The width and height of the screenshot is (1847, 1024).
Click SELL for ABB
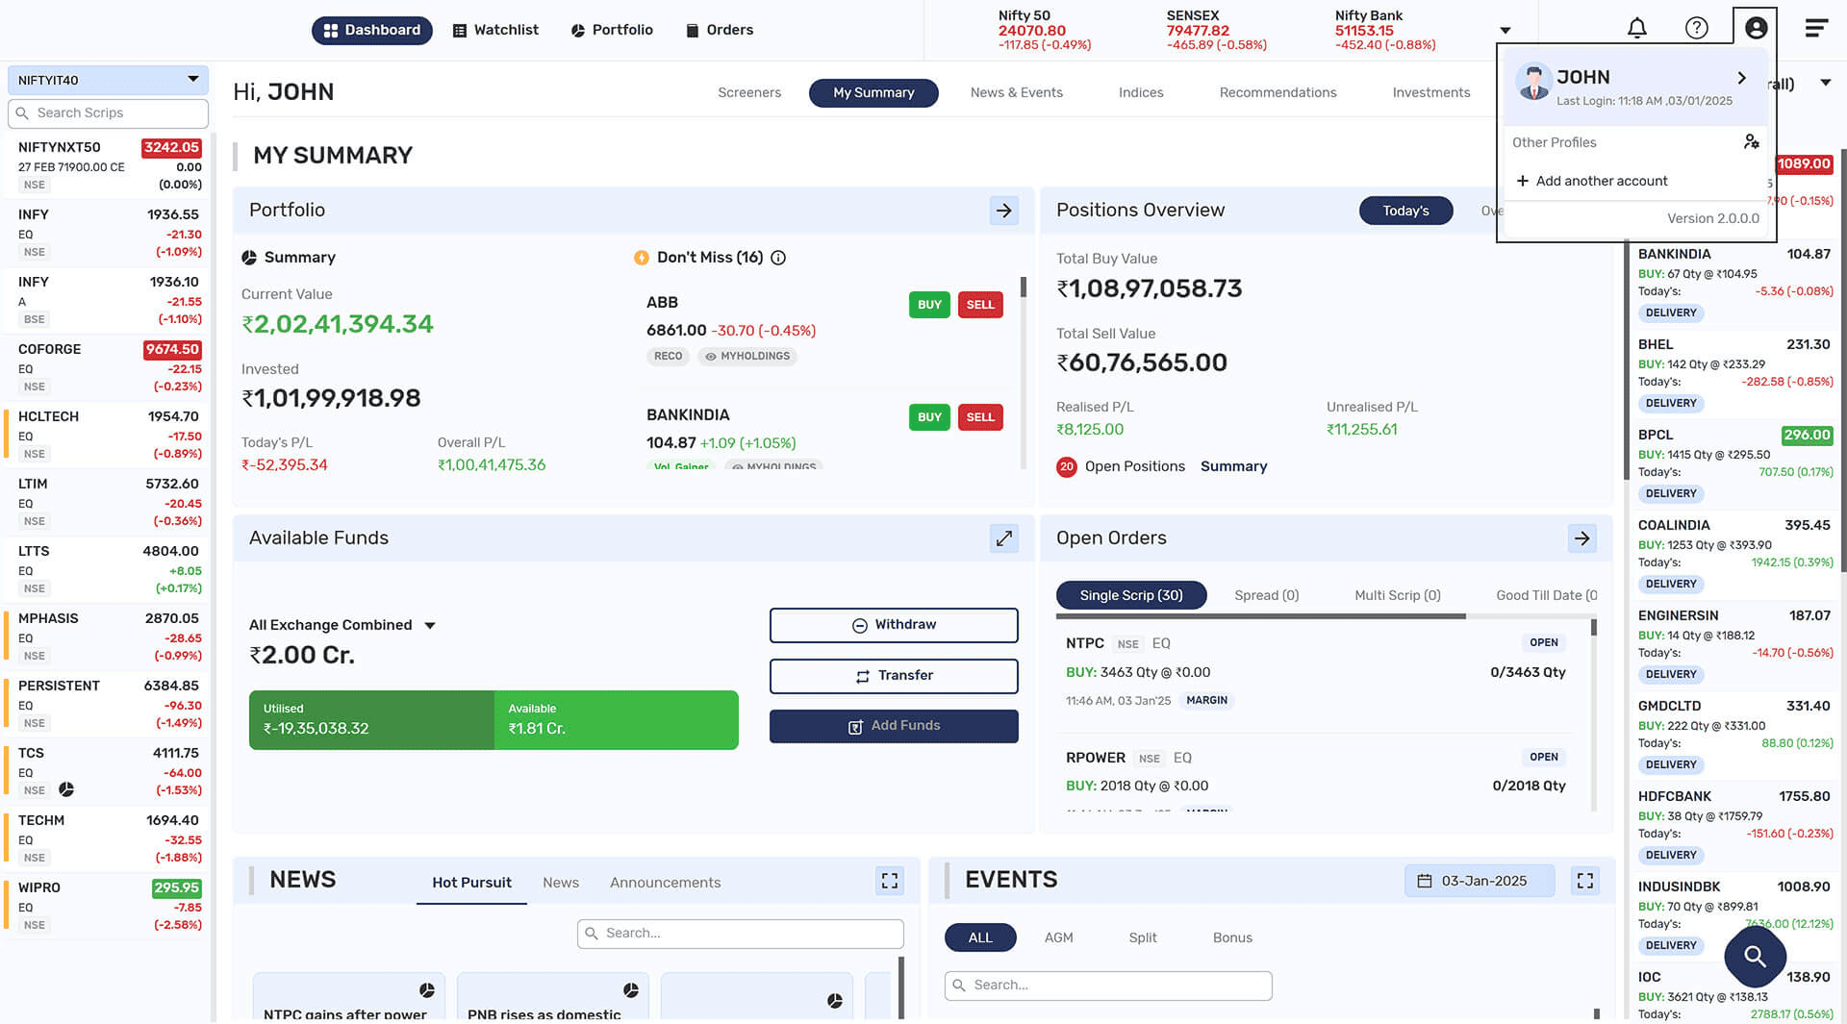pos(980,305)
